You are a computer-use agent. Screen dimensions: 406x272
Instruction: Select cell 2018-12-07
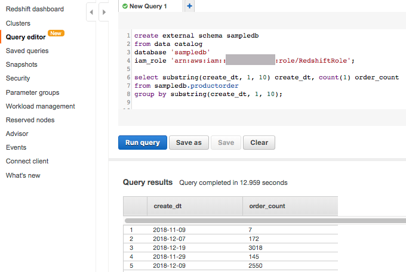[x=170, y=239]
